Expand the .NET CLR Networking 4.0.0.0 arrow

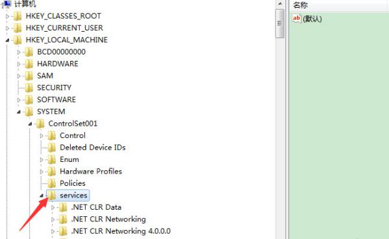[x=53, y=231]
